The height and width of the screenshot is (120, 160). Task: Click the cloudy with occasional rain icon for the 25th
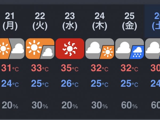pyautogui.click(x=130, y=49)
